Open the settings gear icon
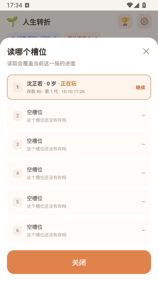 (145, 21)
